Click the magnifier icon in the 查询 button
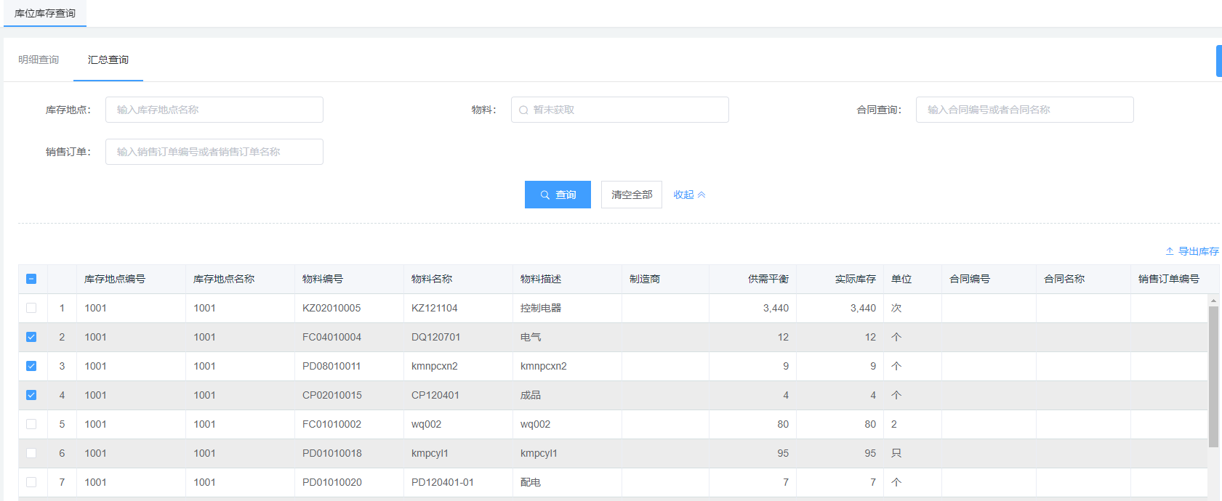This screenshot has height=501, width=1222. pyautogui.click(x=544, y=195)
